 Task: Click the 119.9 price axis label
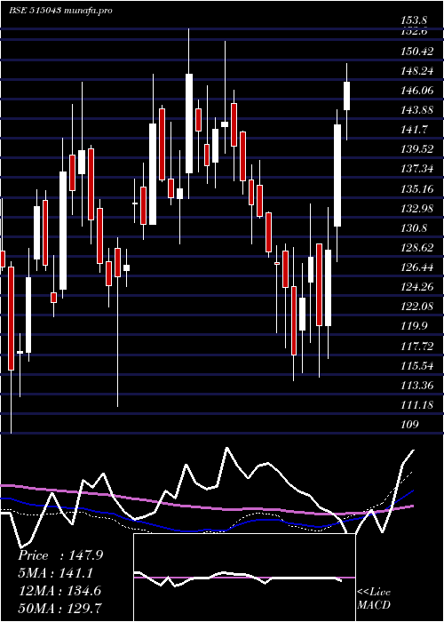[415, 326]
